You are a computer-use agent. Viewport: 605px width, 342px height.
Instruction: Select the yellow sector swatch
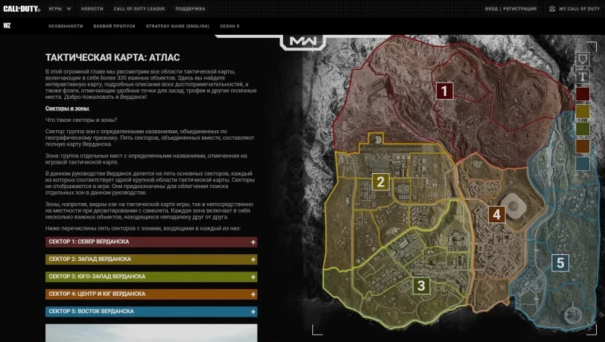pos(583,112)
